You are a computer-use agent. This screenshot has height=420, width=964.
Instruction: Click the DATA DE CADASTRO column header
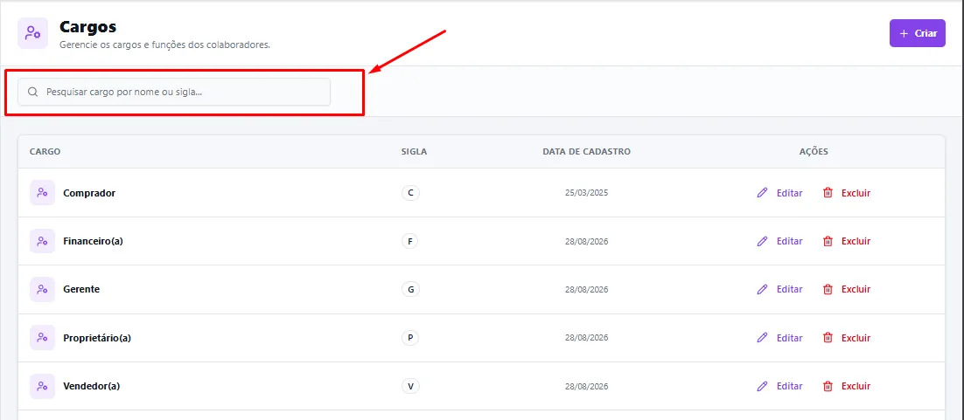pos(586,152)
